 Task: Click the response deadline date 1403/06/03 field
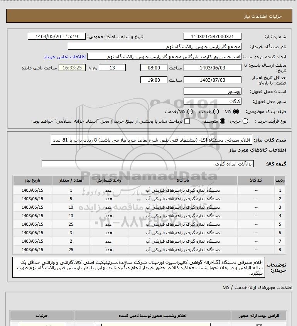coord(213,68)
